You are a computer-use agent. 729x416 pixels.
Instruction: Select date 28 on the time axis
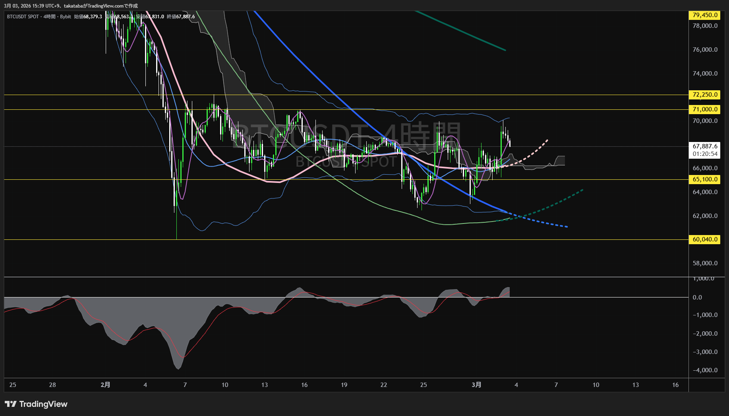(52, 385)
